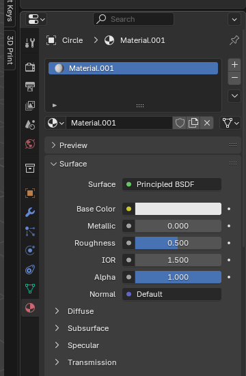The image size is (246, 376).
Task: Animate the IOR property dot
Action: click(229, 260)
